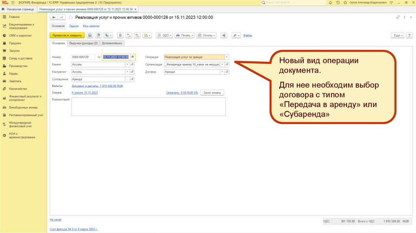Expand the Операция dropdown list

227,57
